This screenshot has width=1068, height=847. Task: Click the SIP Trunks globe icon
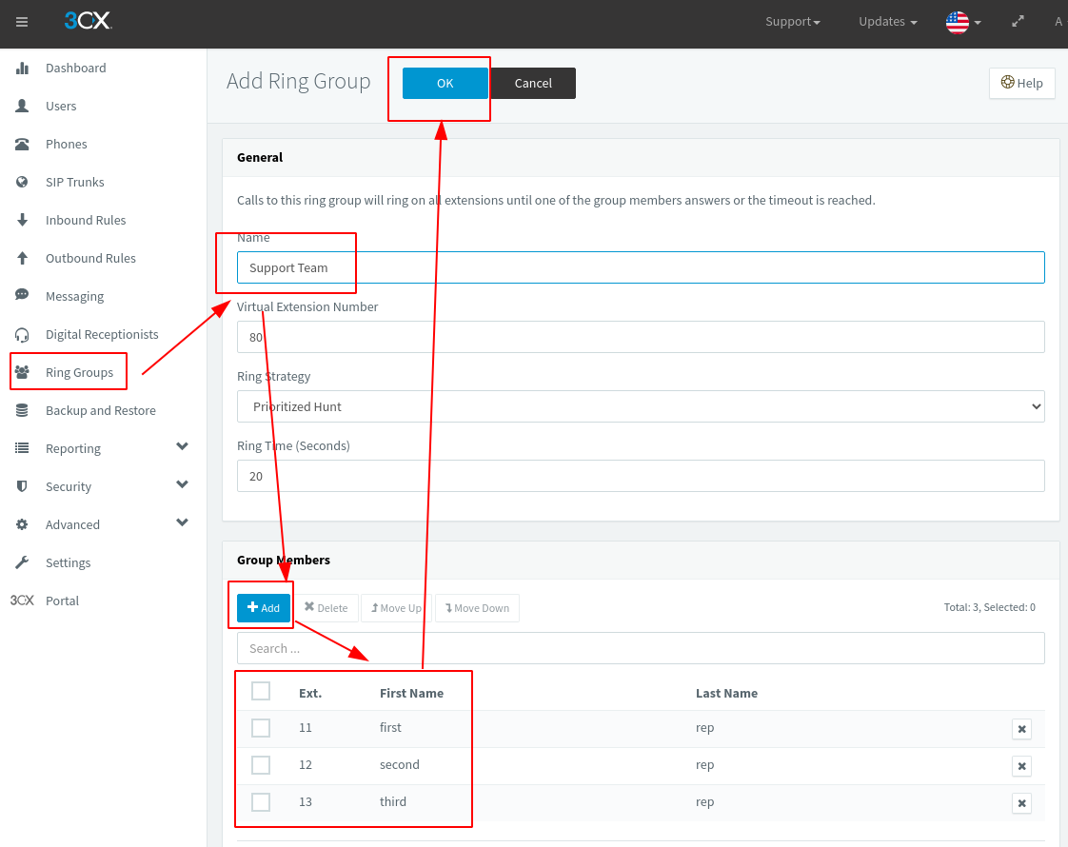(x=22, y=182)
